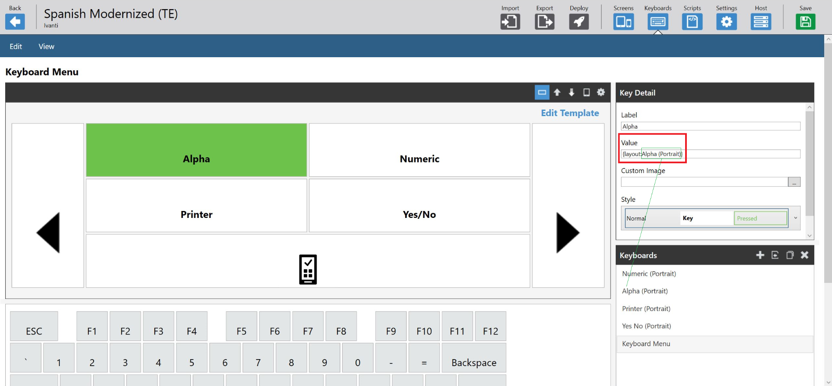Click the Import icon in the top toolbar
Image resolution: width=832 pixels, height=386 pixels.
tap(510, 22)
